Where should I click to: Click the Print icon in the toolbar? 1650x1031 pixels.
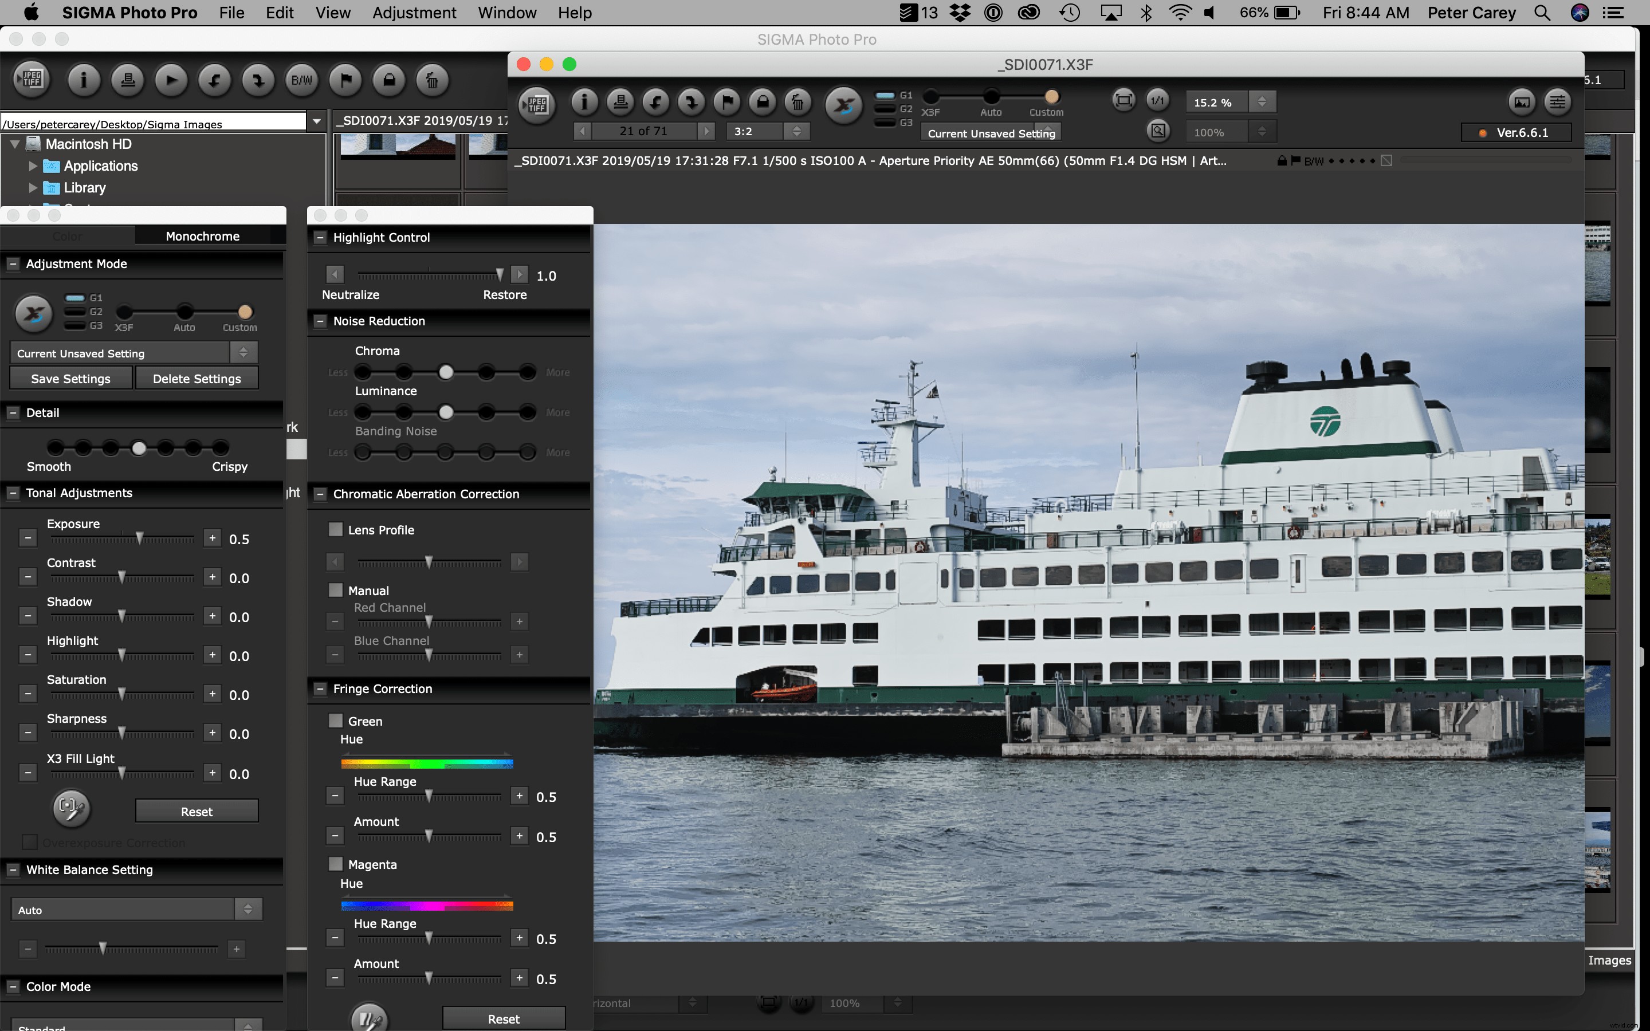click(128, 80)
